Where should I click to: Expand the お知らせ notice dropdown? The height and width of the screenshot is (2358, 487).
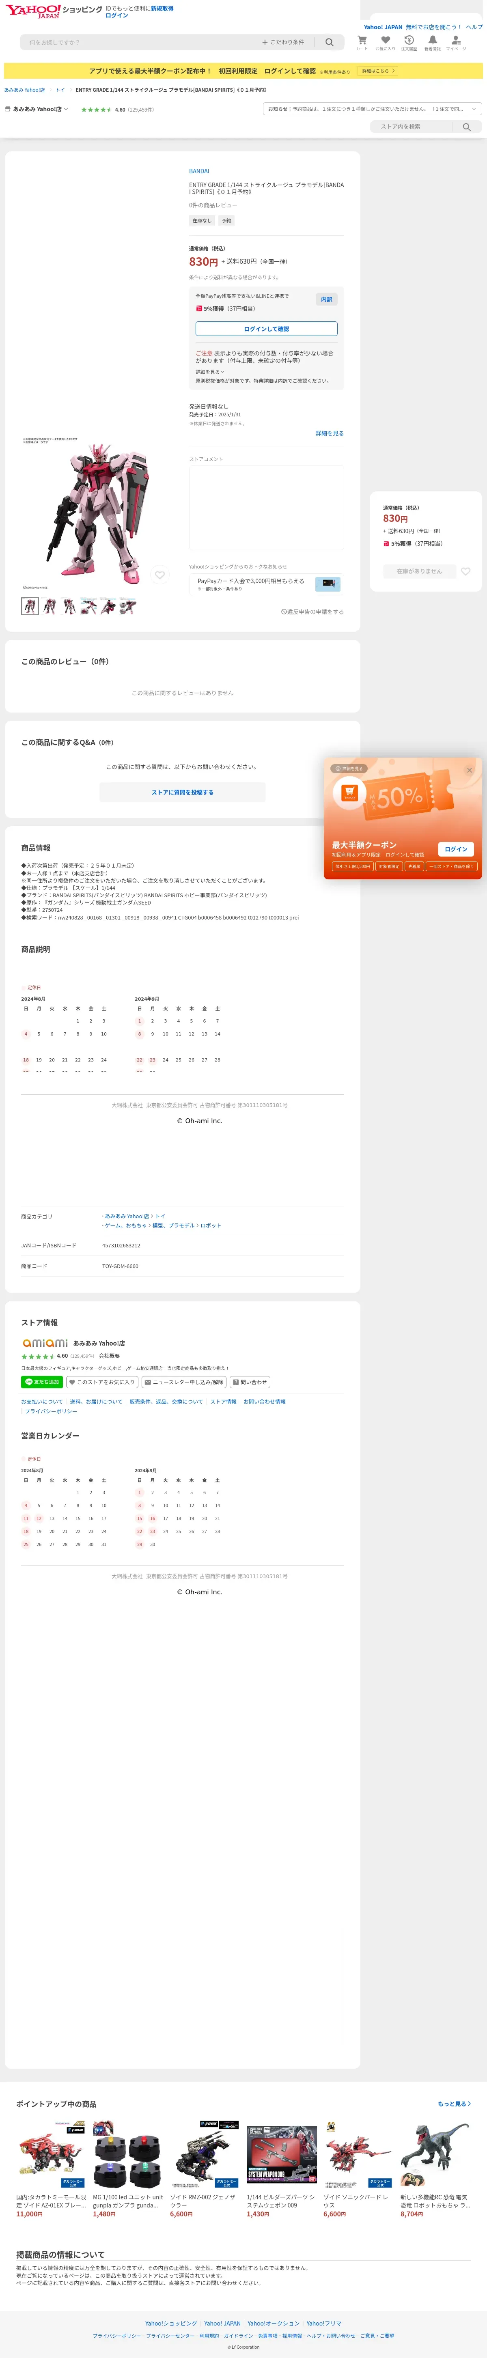coord(373,109)
